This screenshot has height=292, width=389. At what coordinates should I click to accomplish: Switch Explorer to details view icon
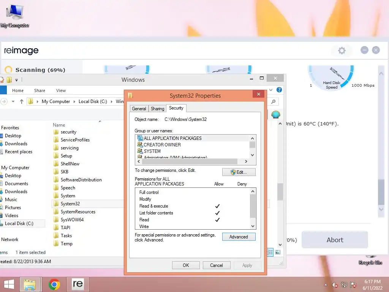[x=270, y=252]
